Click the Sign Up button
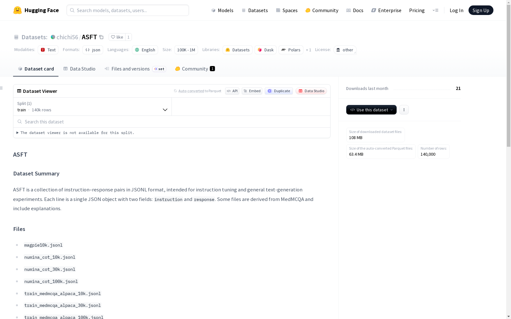The height and width of the screenshot is (319, 511). (481, 10)
